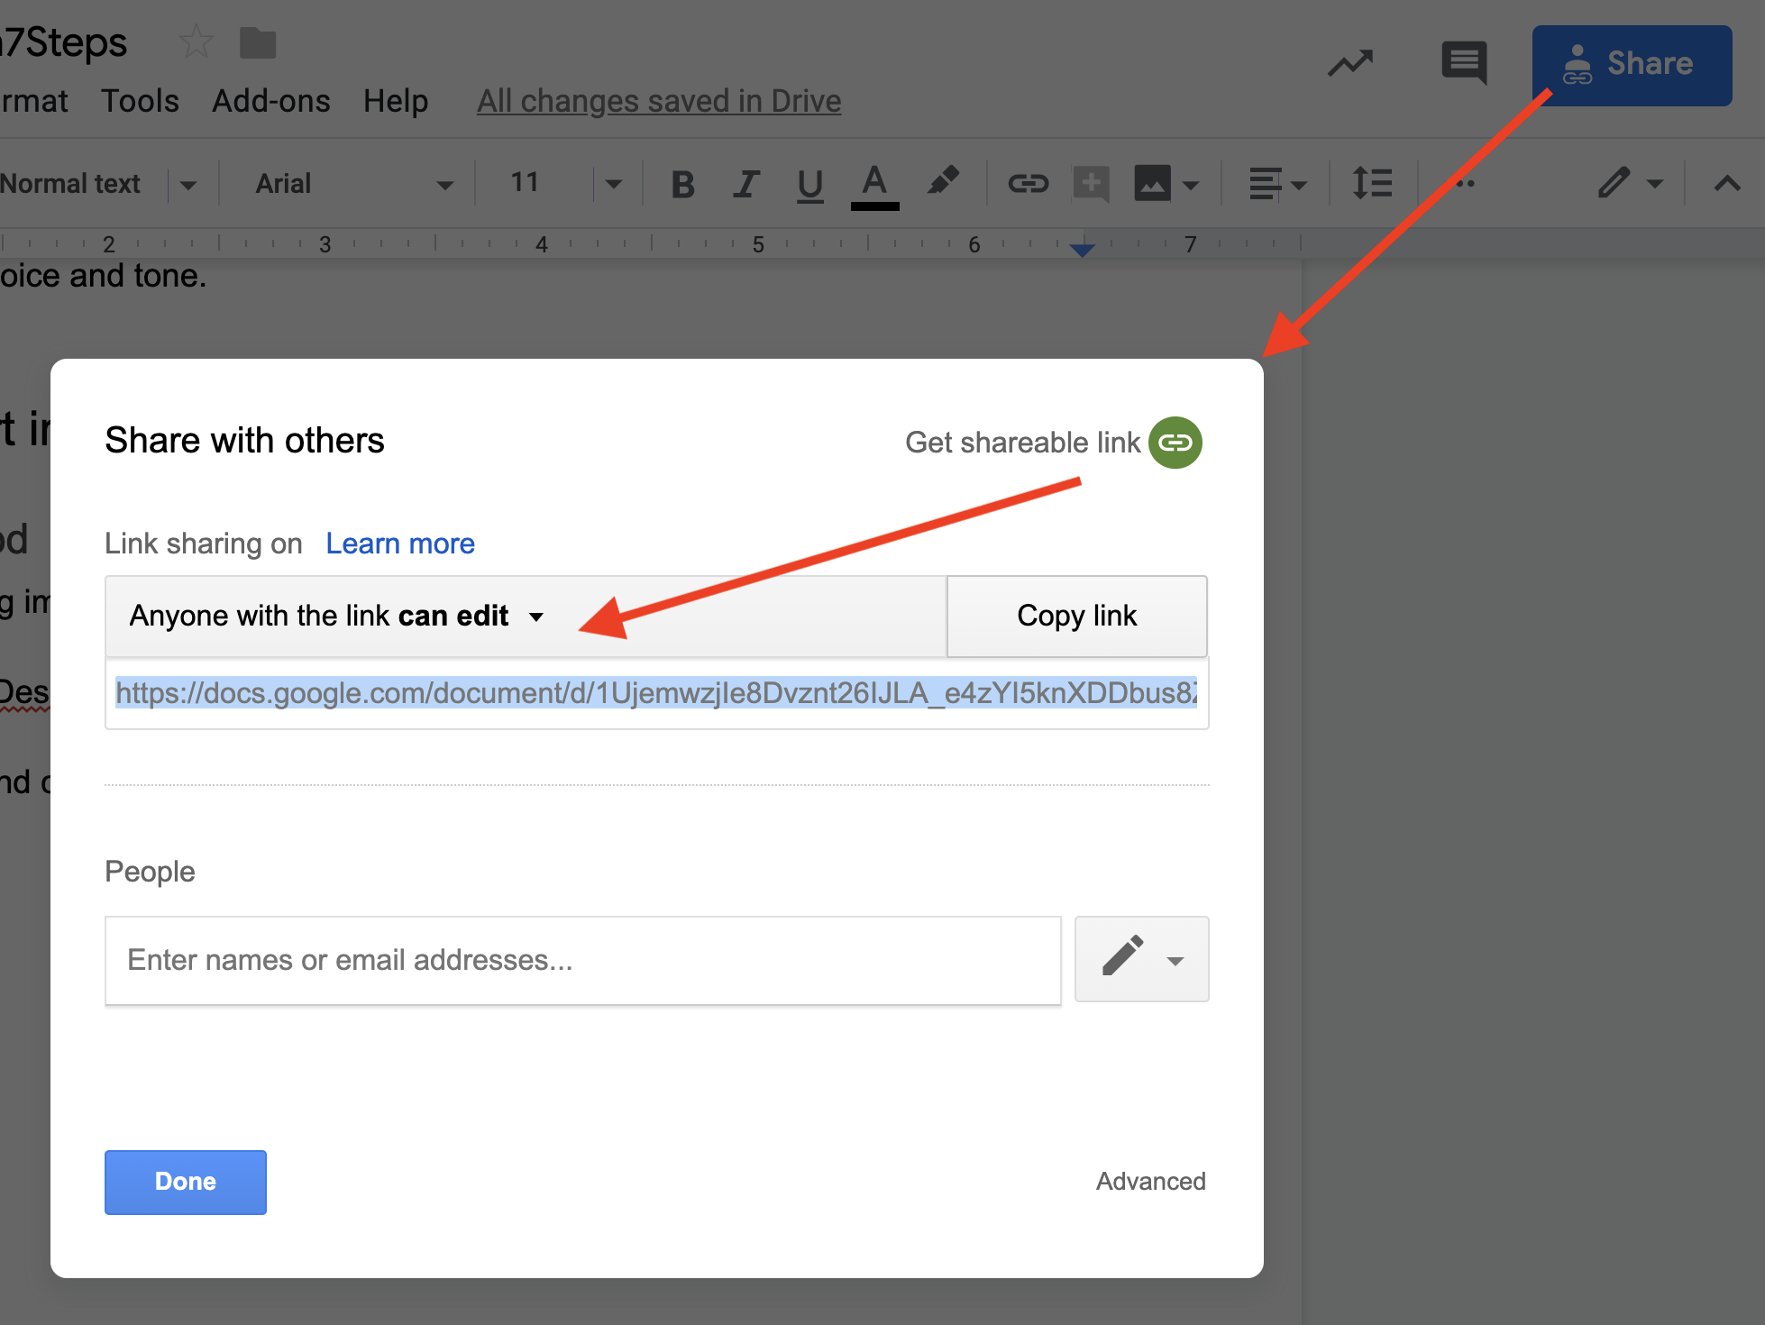Click Get shareable link icon
Viewport: 1765px width, 1325px height.
[1175, 443]
